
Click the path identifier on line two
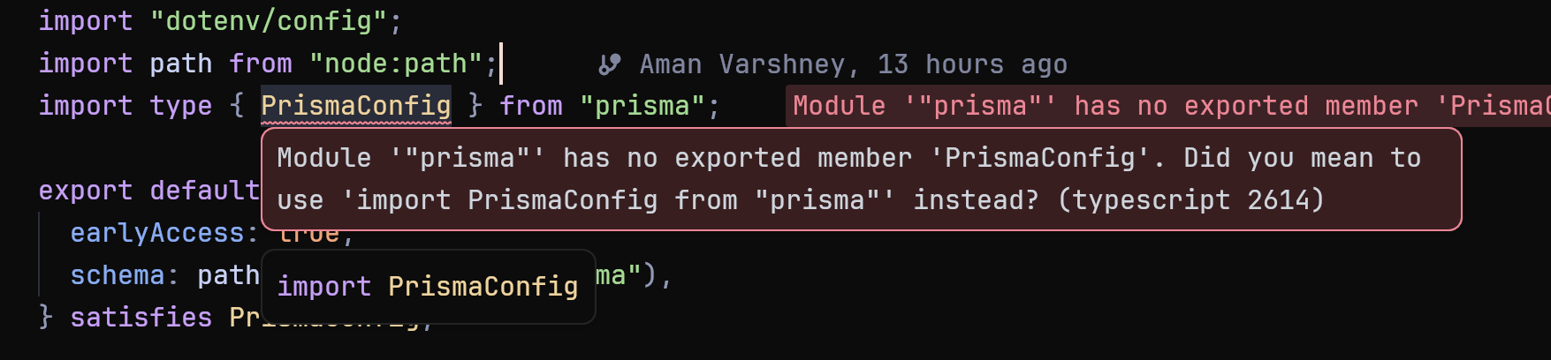[181, 64]
